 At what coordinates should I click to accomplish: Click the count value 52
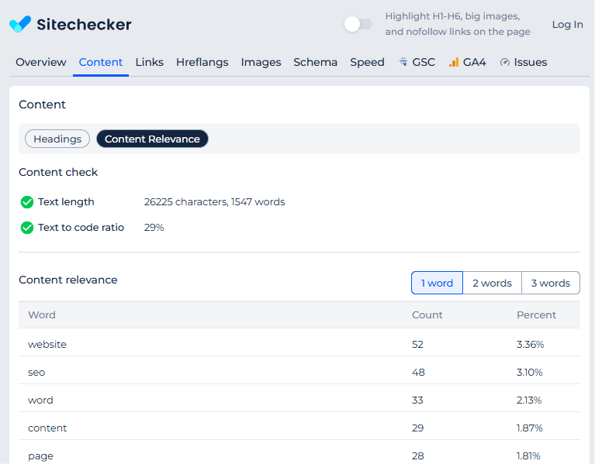[x=418, y=344]
